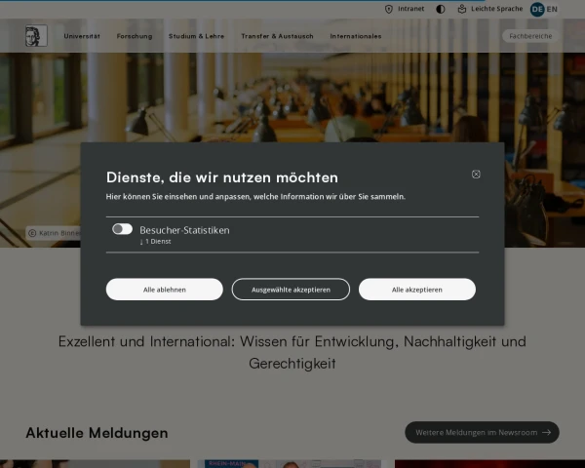Click Ausgewählte akzeptieren
The image size is (585, 468).
point(291,290)
